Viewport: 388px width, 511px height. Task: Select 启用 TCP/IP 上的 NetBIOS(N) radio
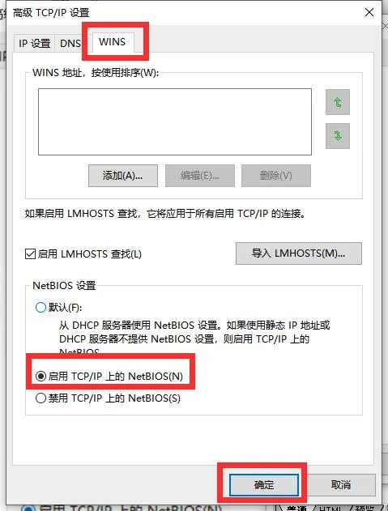[x=41, y=376]
